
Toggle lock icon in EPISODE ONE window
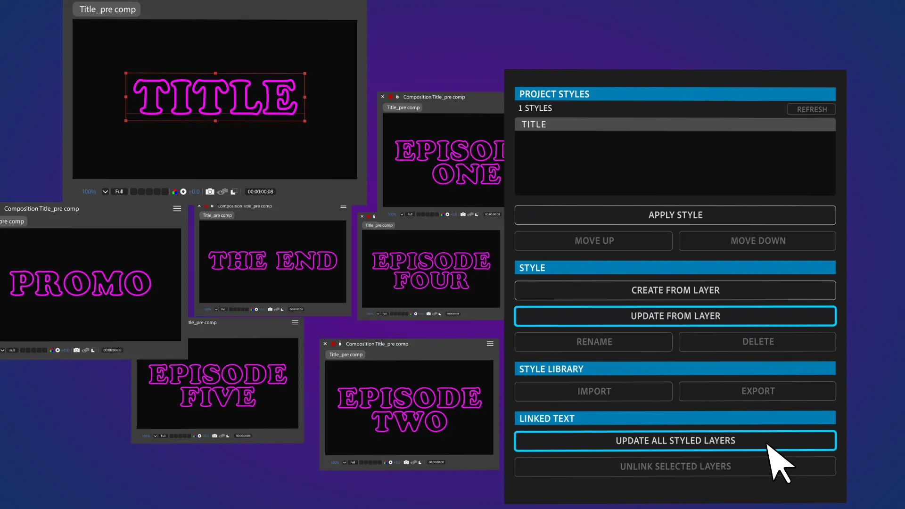click(397, 97)
